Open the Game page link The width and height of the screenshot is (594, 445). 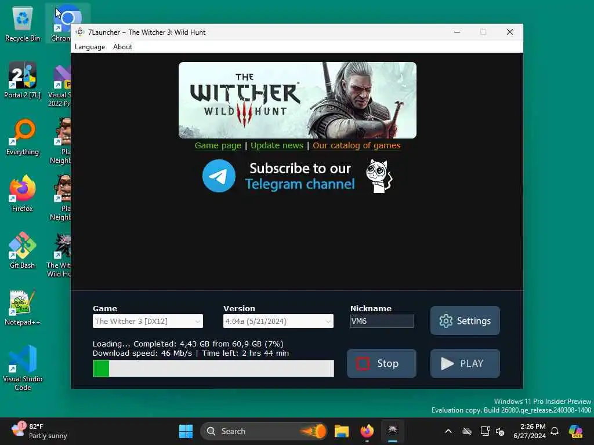[218, 145]
